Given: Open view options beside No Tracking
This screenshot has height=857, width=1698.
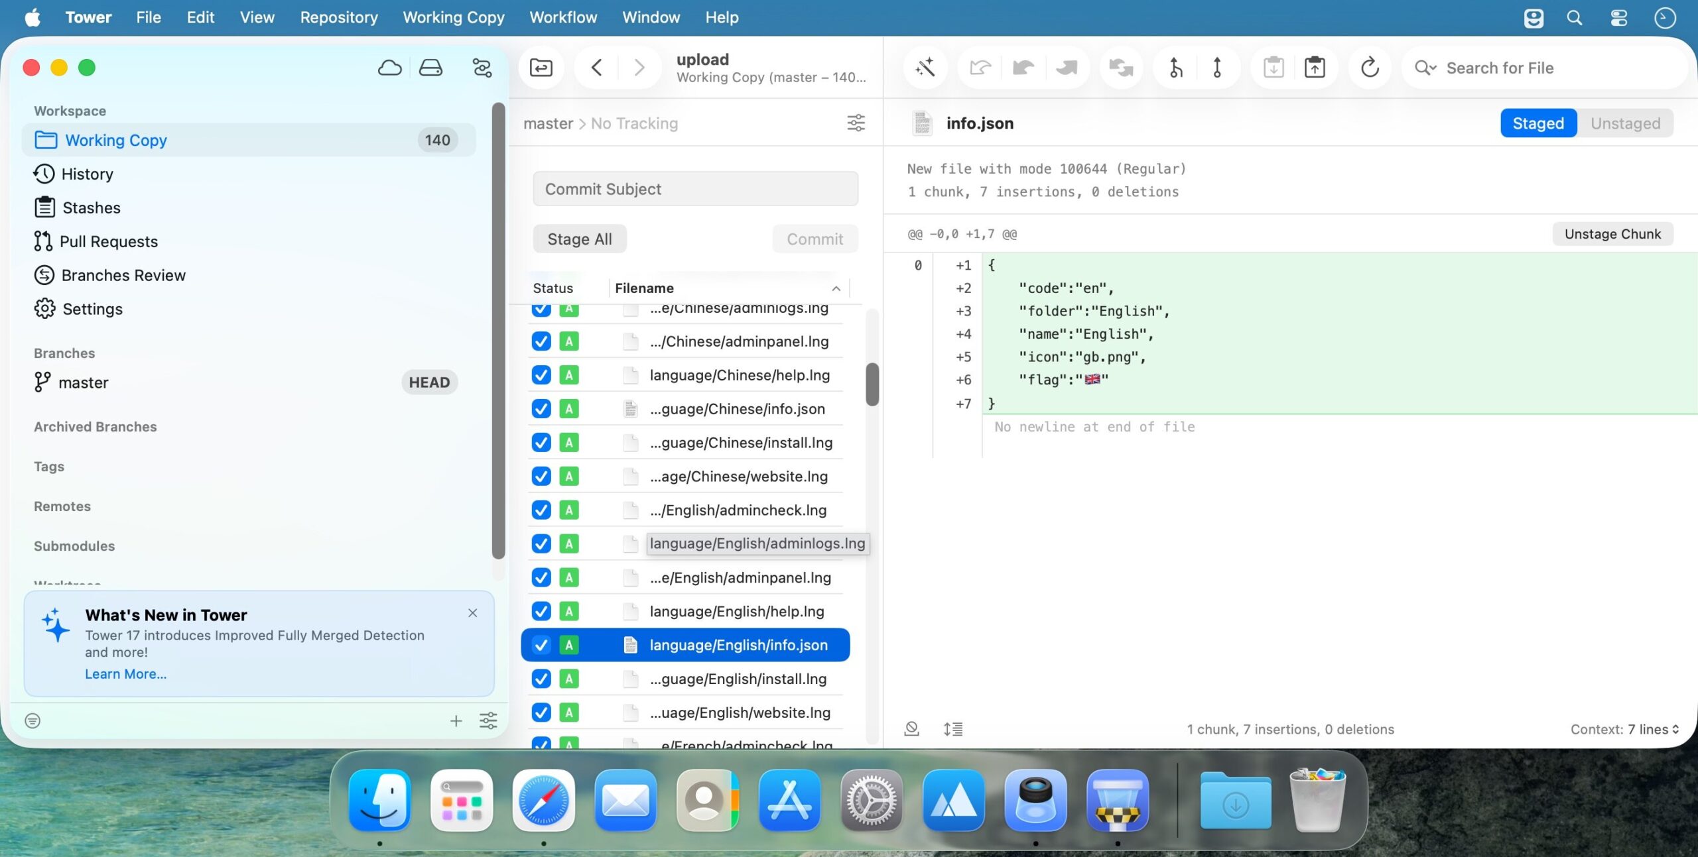Looking at the screenshot, I should point(856,123).
